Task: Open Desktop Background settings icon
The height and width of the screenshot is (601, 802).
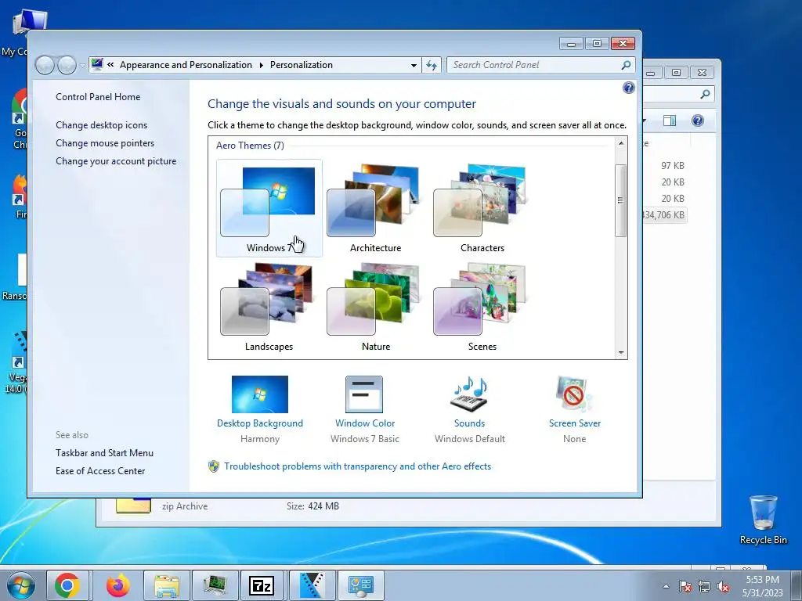Action: click(x=260, y=394)
